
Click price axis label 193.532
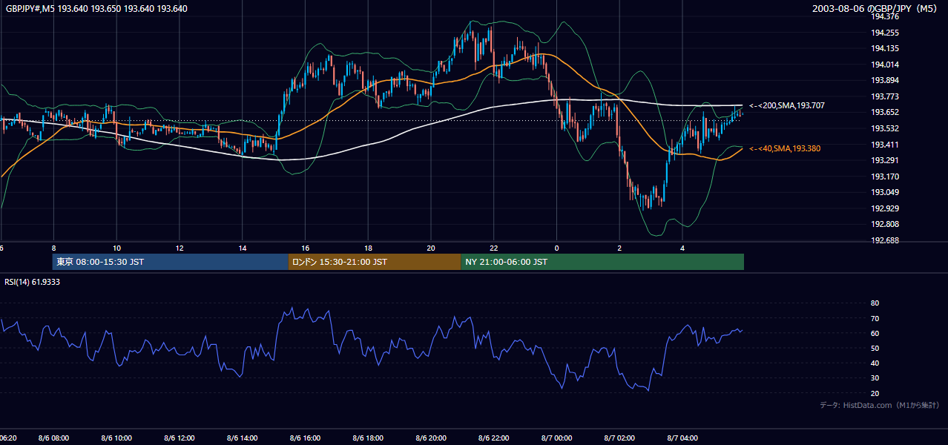coord(885,128)
